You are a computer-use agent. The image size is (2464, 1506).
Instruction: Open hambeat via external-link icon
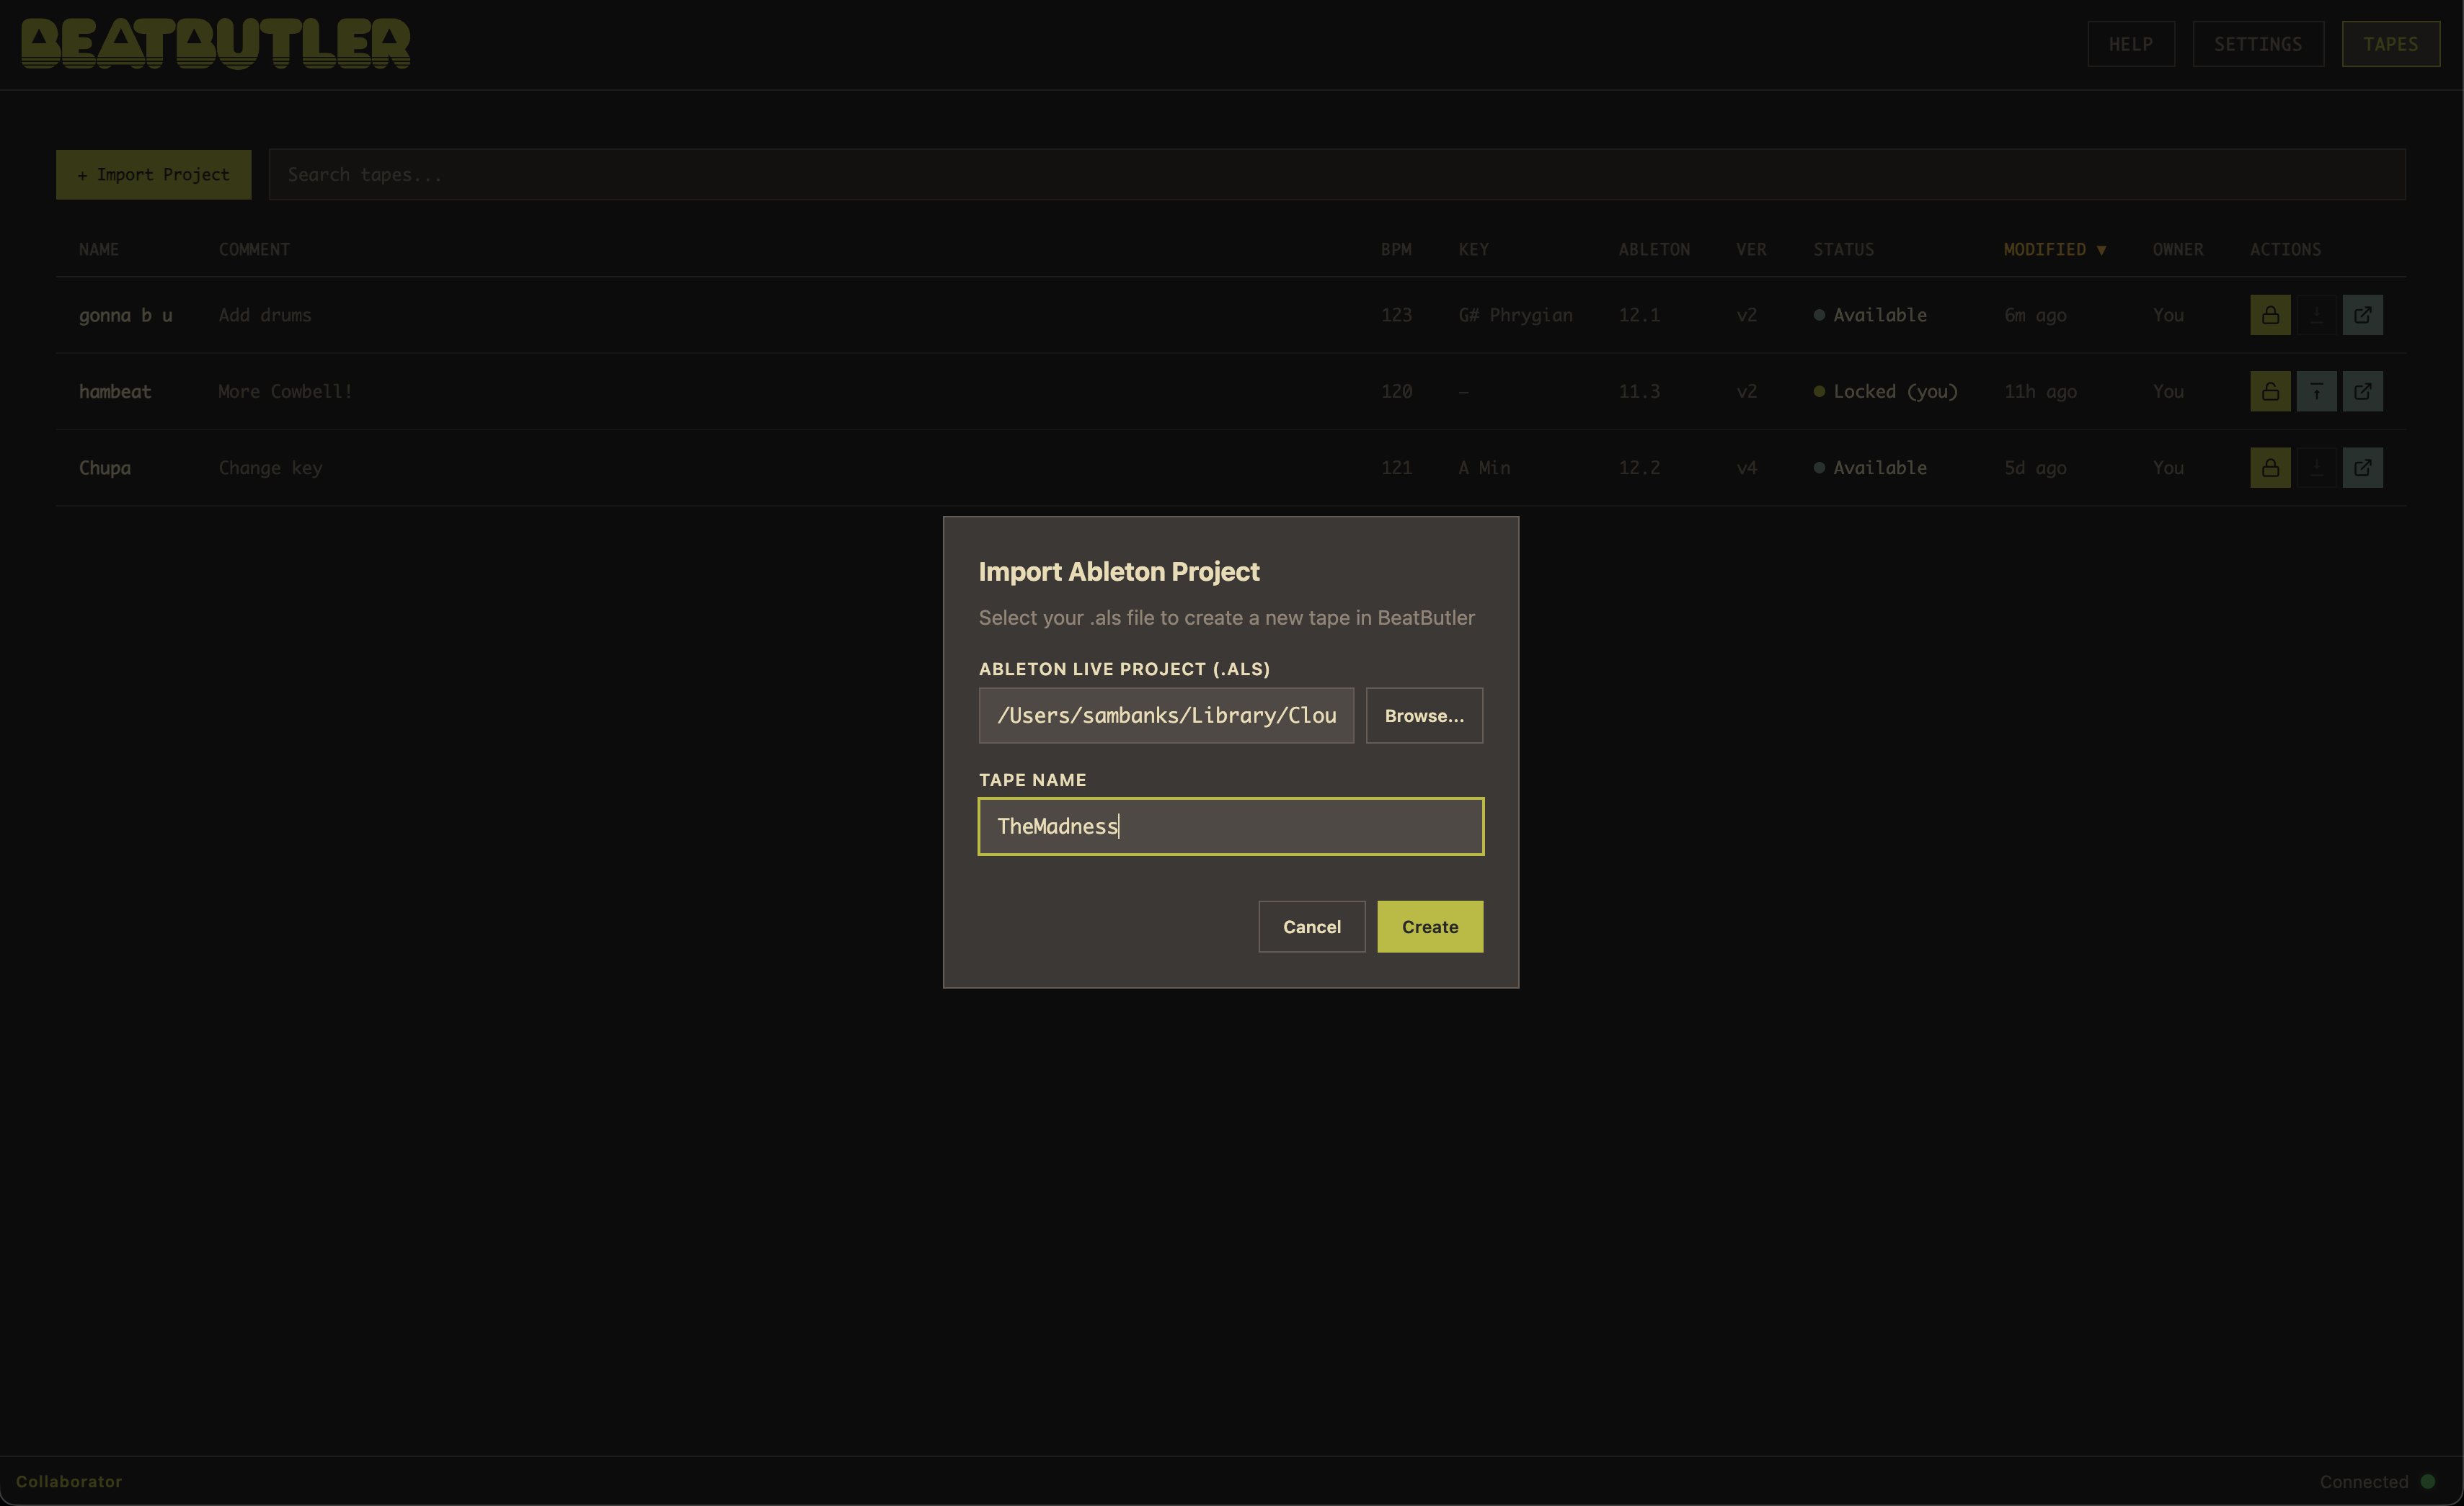2362,392
